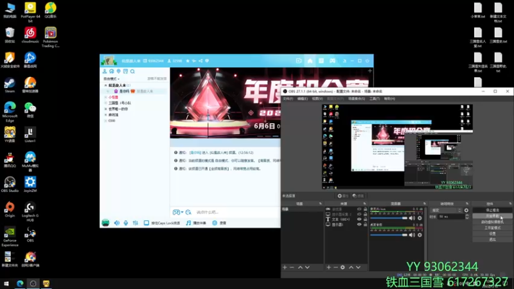Click studio mode button in OBS controls
This screenshot has width=514, height=289.
492,228
